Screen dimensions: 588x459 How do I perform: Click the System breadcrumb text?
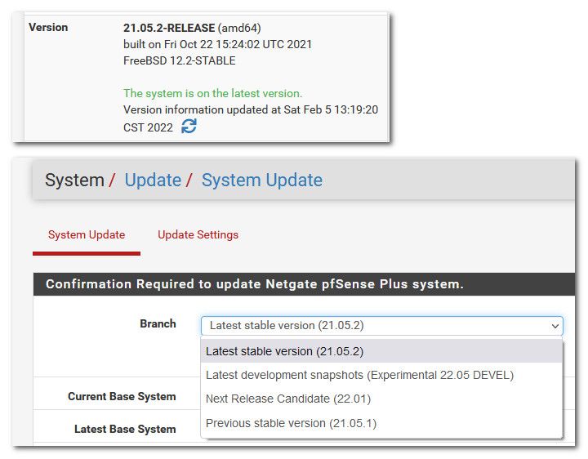tap(74, 180)
